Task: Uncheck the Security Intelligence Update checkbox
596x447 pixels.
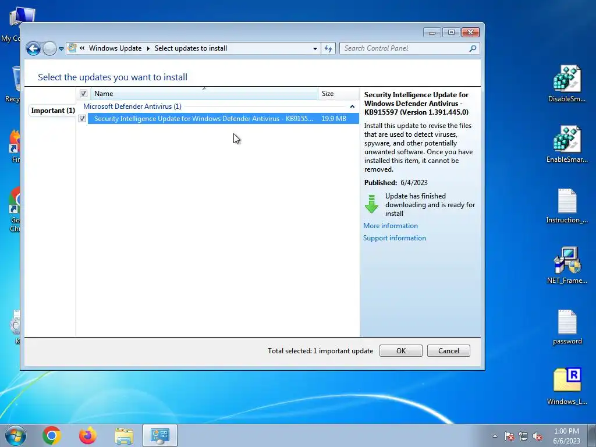Action: [x=82, y=119]
